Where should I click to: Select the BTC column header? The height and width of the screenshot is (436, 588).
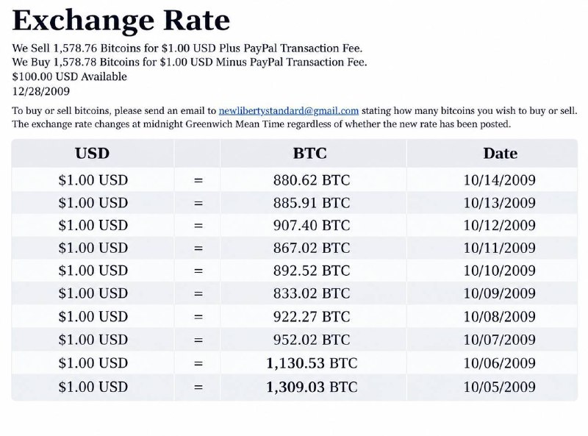[x=309, y=153]
